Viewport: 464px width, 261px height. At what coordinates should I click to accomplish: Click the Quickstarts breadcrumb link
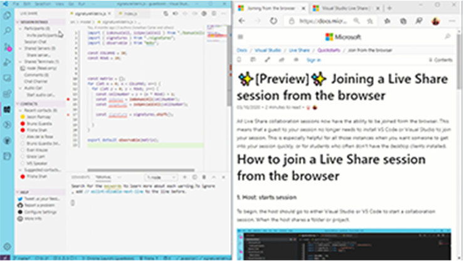coord(330,49)
